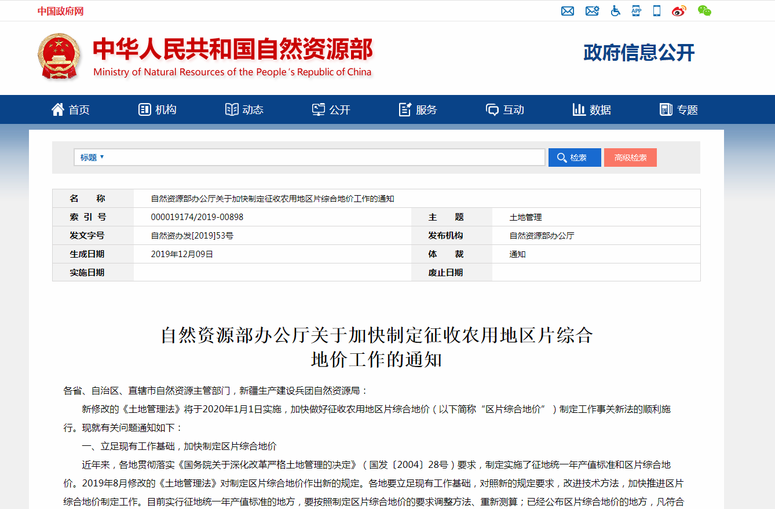The image size is (775, 509).
Task: Click the national emblem logo
Action: [x=59, y=57]
